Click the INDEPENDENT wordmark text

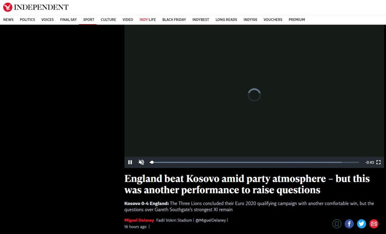[x=41, y=7]
